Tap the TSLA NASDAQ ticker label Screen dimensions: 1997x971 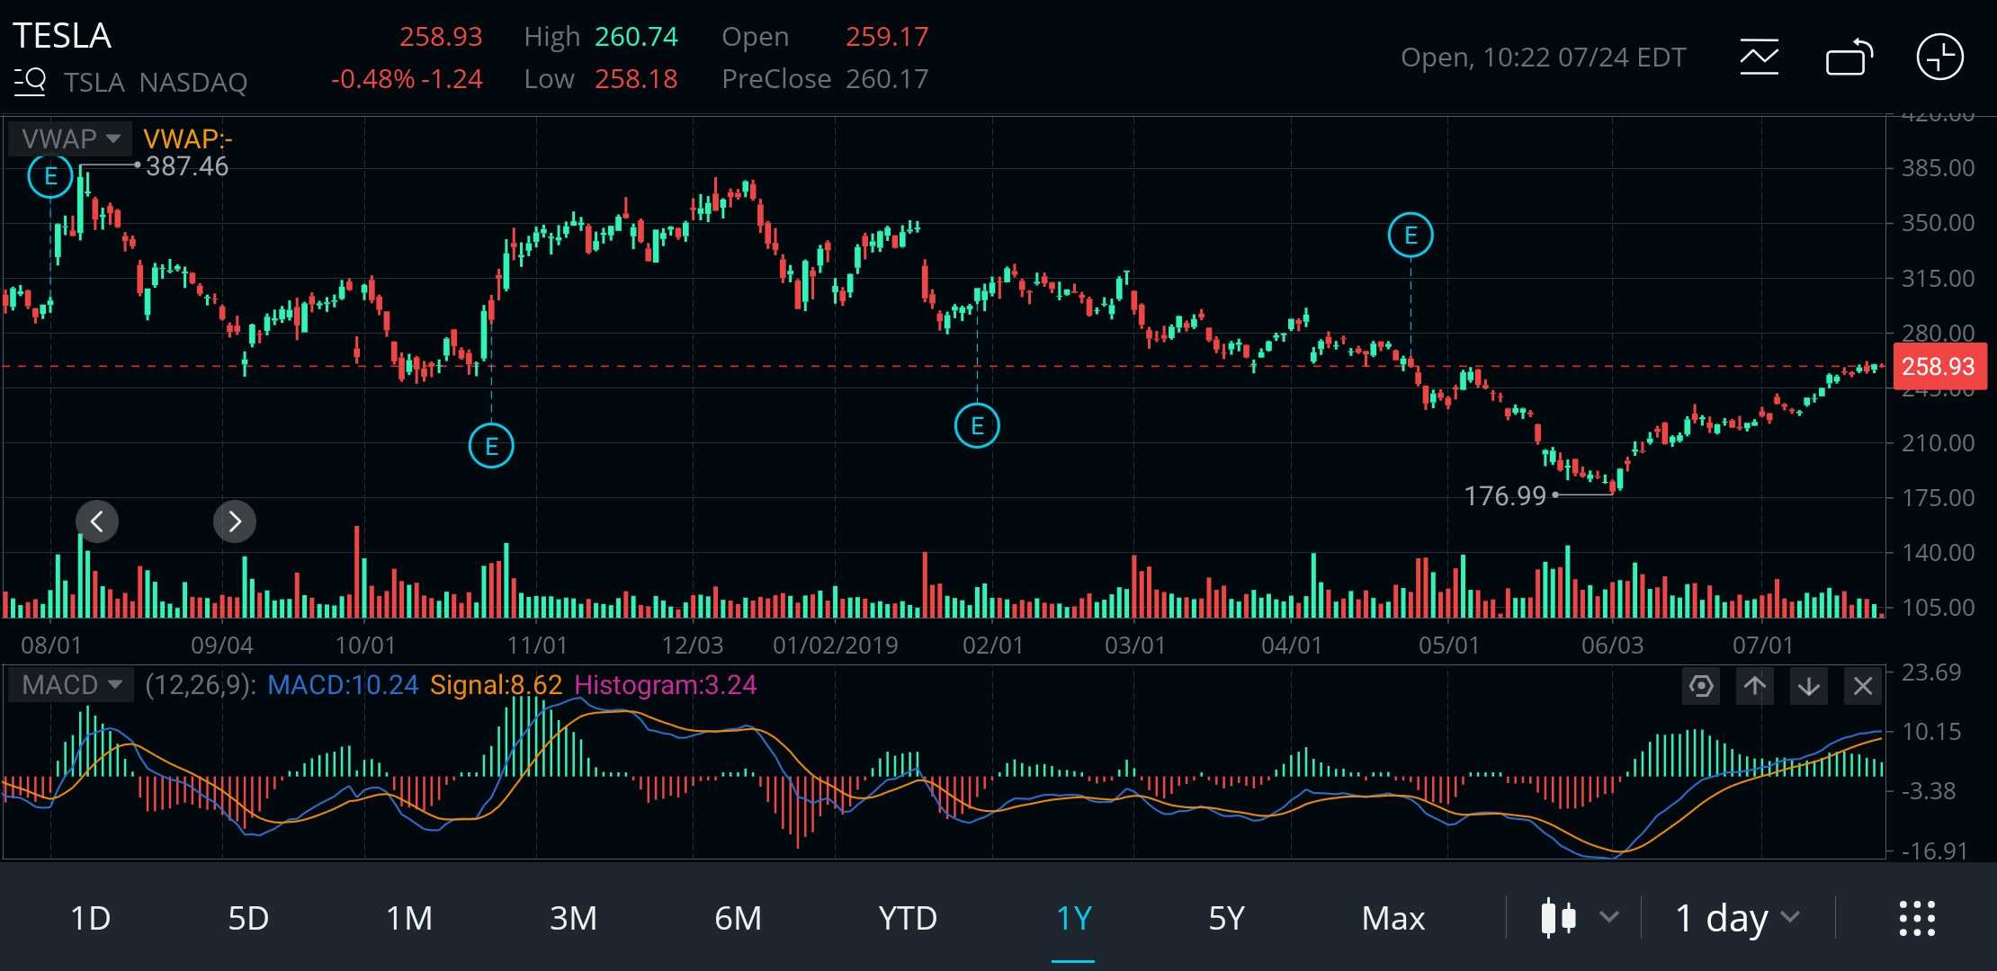coord(156,83)
